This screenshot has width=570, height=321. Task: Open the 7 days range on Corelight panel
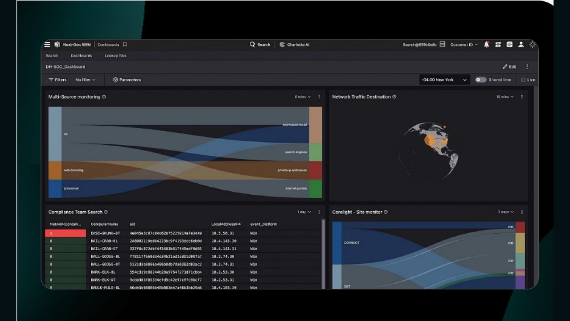(x=505, y=212)
